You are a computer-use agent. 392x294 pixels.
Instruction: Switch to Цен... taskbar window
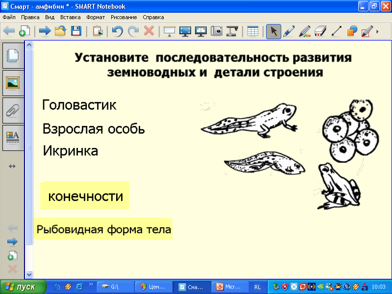click(x=153, y=287)
